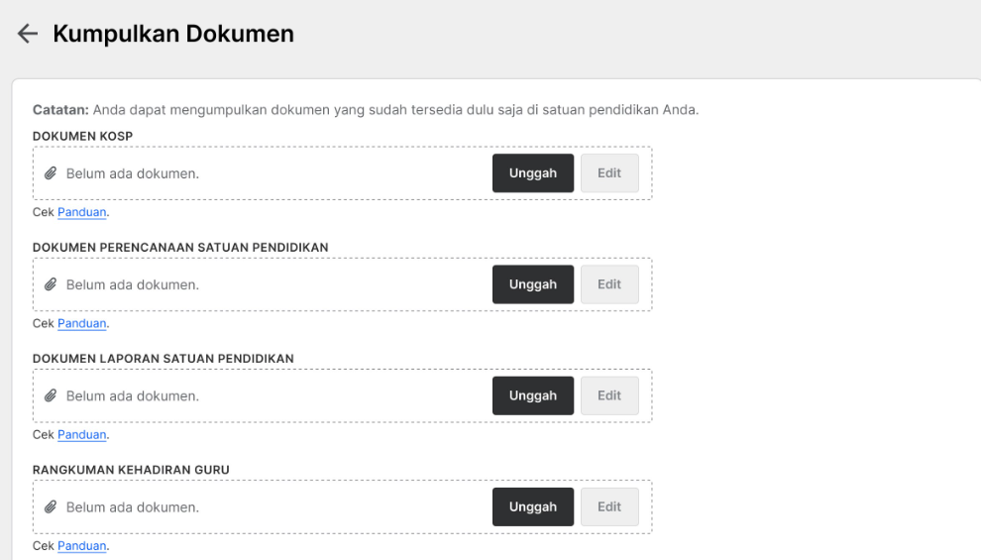This screenshot has height=560, width=981.
Task: Click Unggah for Dokumen Laporan Satuan Pendidikan
Action: tap(532, 395)
